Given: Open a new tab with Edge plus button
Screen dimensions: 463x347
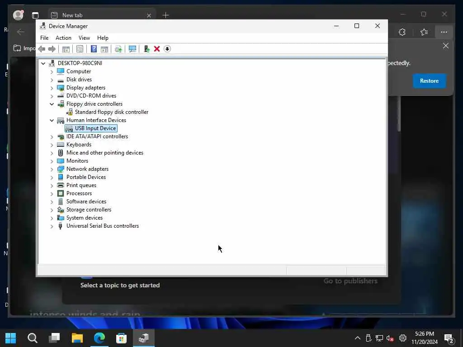Looking at the screenshot, I should click(165, 15).
